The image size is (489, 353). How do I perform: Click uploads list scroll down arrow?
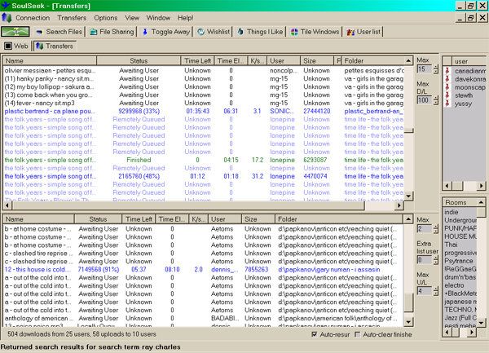click(x=408, y=321)
